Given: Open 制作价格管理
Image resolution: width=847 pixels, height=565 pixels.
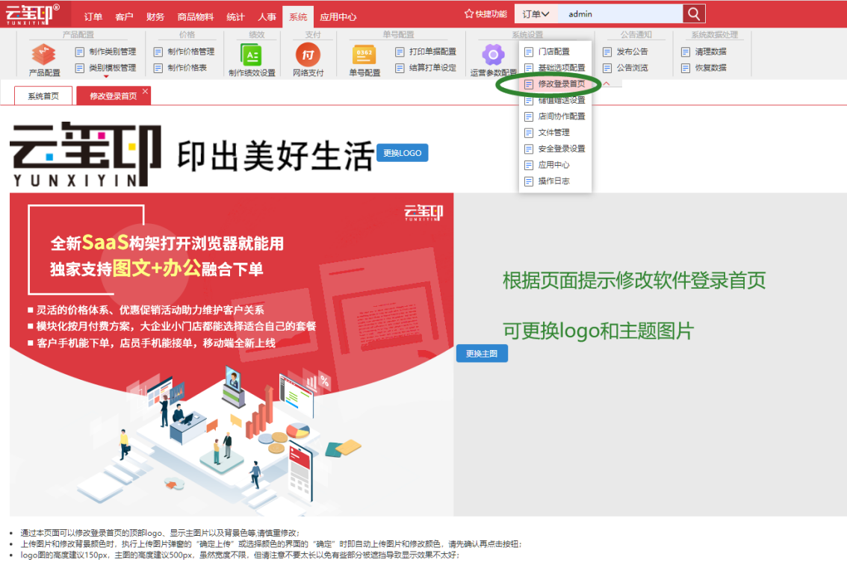Looking at the screenshot, I should click(184, 51).
